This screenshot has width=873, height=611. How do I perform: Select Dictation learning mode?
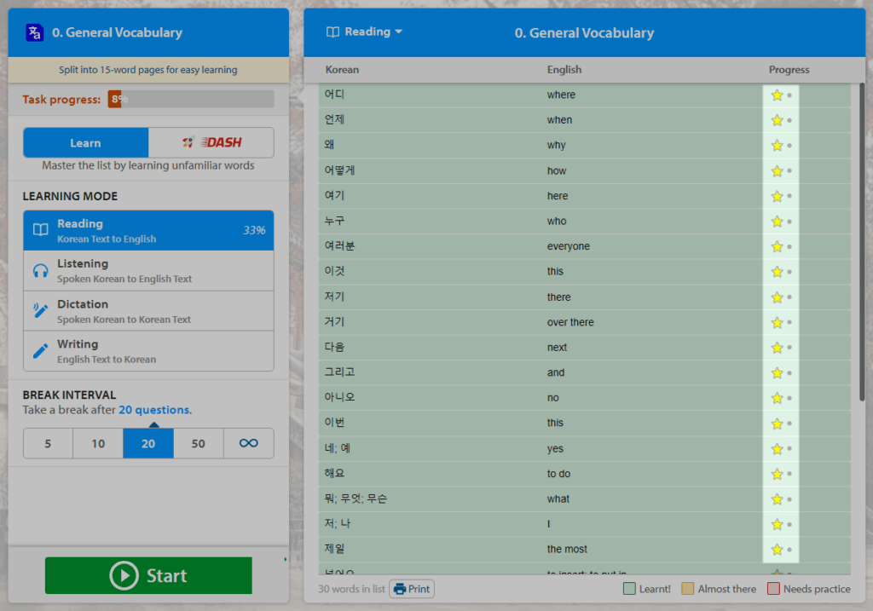(x=148, y=311)
